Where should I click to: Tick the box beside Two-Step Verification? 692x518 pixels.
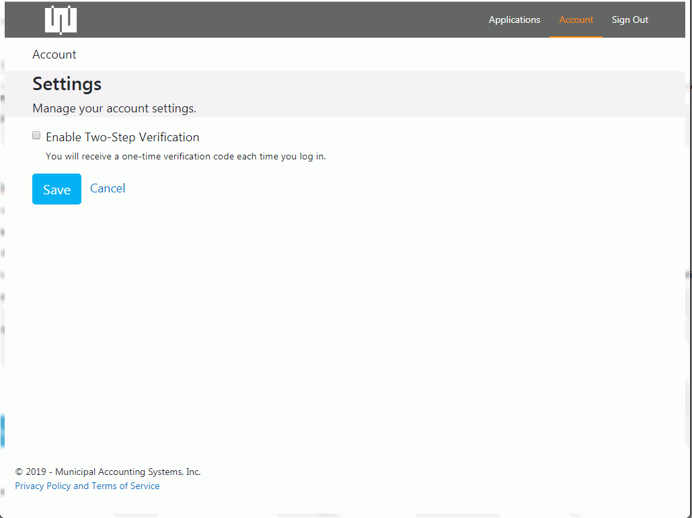pos(37,136)
